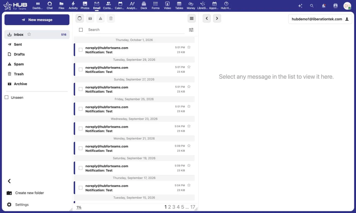Go to next message arrow
The image size is (356, 213).
point(217,18)
